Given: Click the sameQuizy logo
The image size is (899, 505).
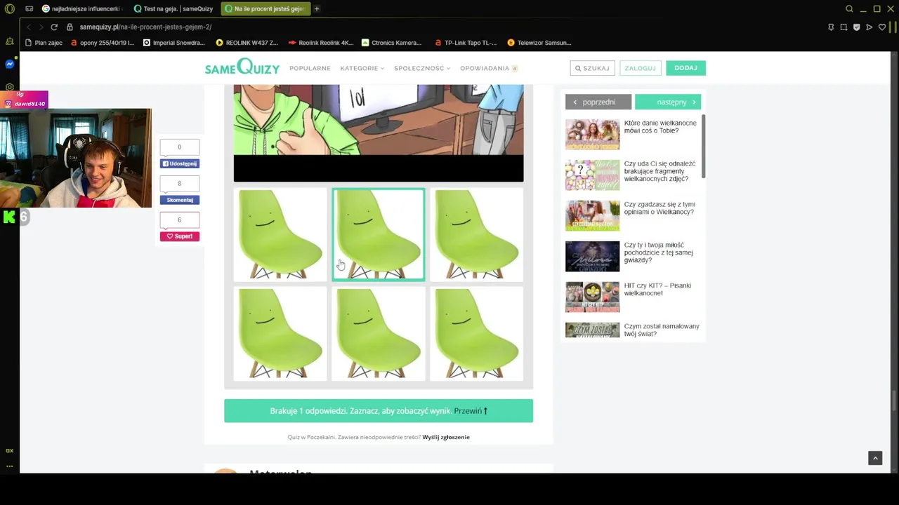Looking at the screenshot, I should pos(242,67).
